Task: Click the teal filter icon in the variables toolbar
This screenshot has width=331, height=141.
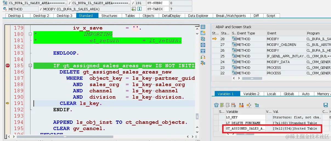Action: click(x=257, y=105)
